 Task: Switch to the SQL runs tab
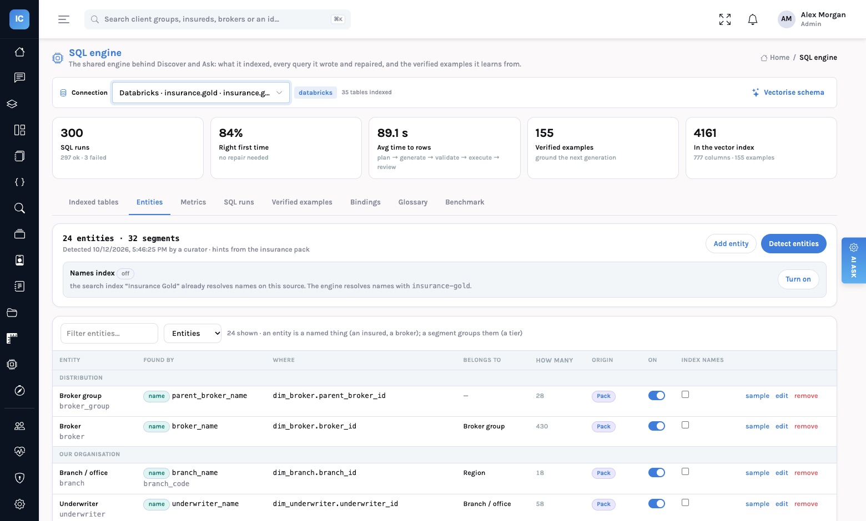(x=239, y=202)
